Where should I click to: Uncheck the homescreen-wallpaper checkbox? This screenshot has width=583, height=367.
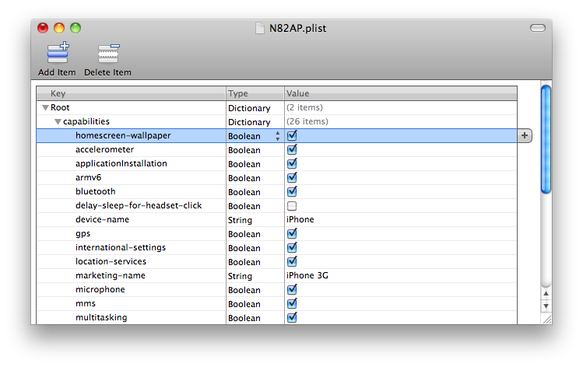tap(292, 135)
